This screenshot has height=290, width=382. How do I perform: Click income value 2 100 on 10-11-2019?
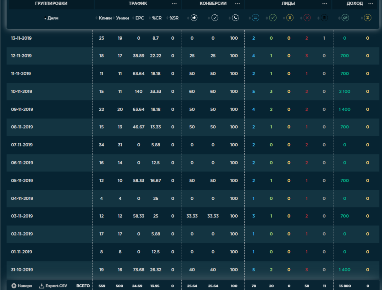coord(345,91)
